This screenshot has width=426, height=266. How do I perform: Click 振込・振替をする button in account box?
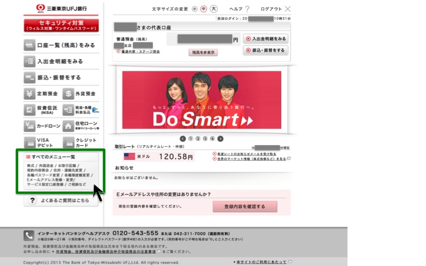point(266,50)
